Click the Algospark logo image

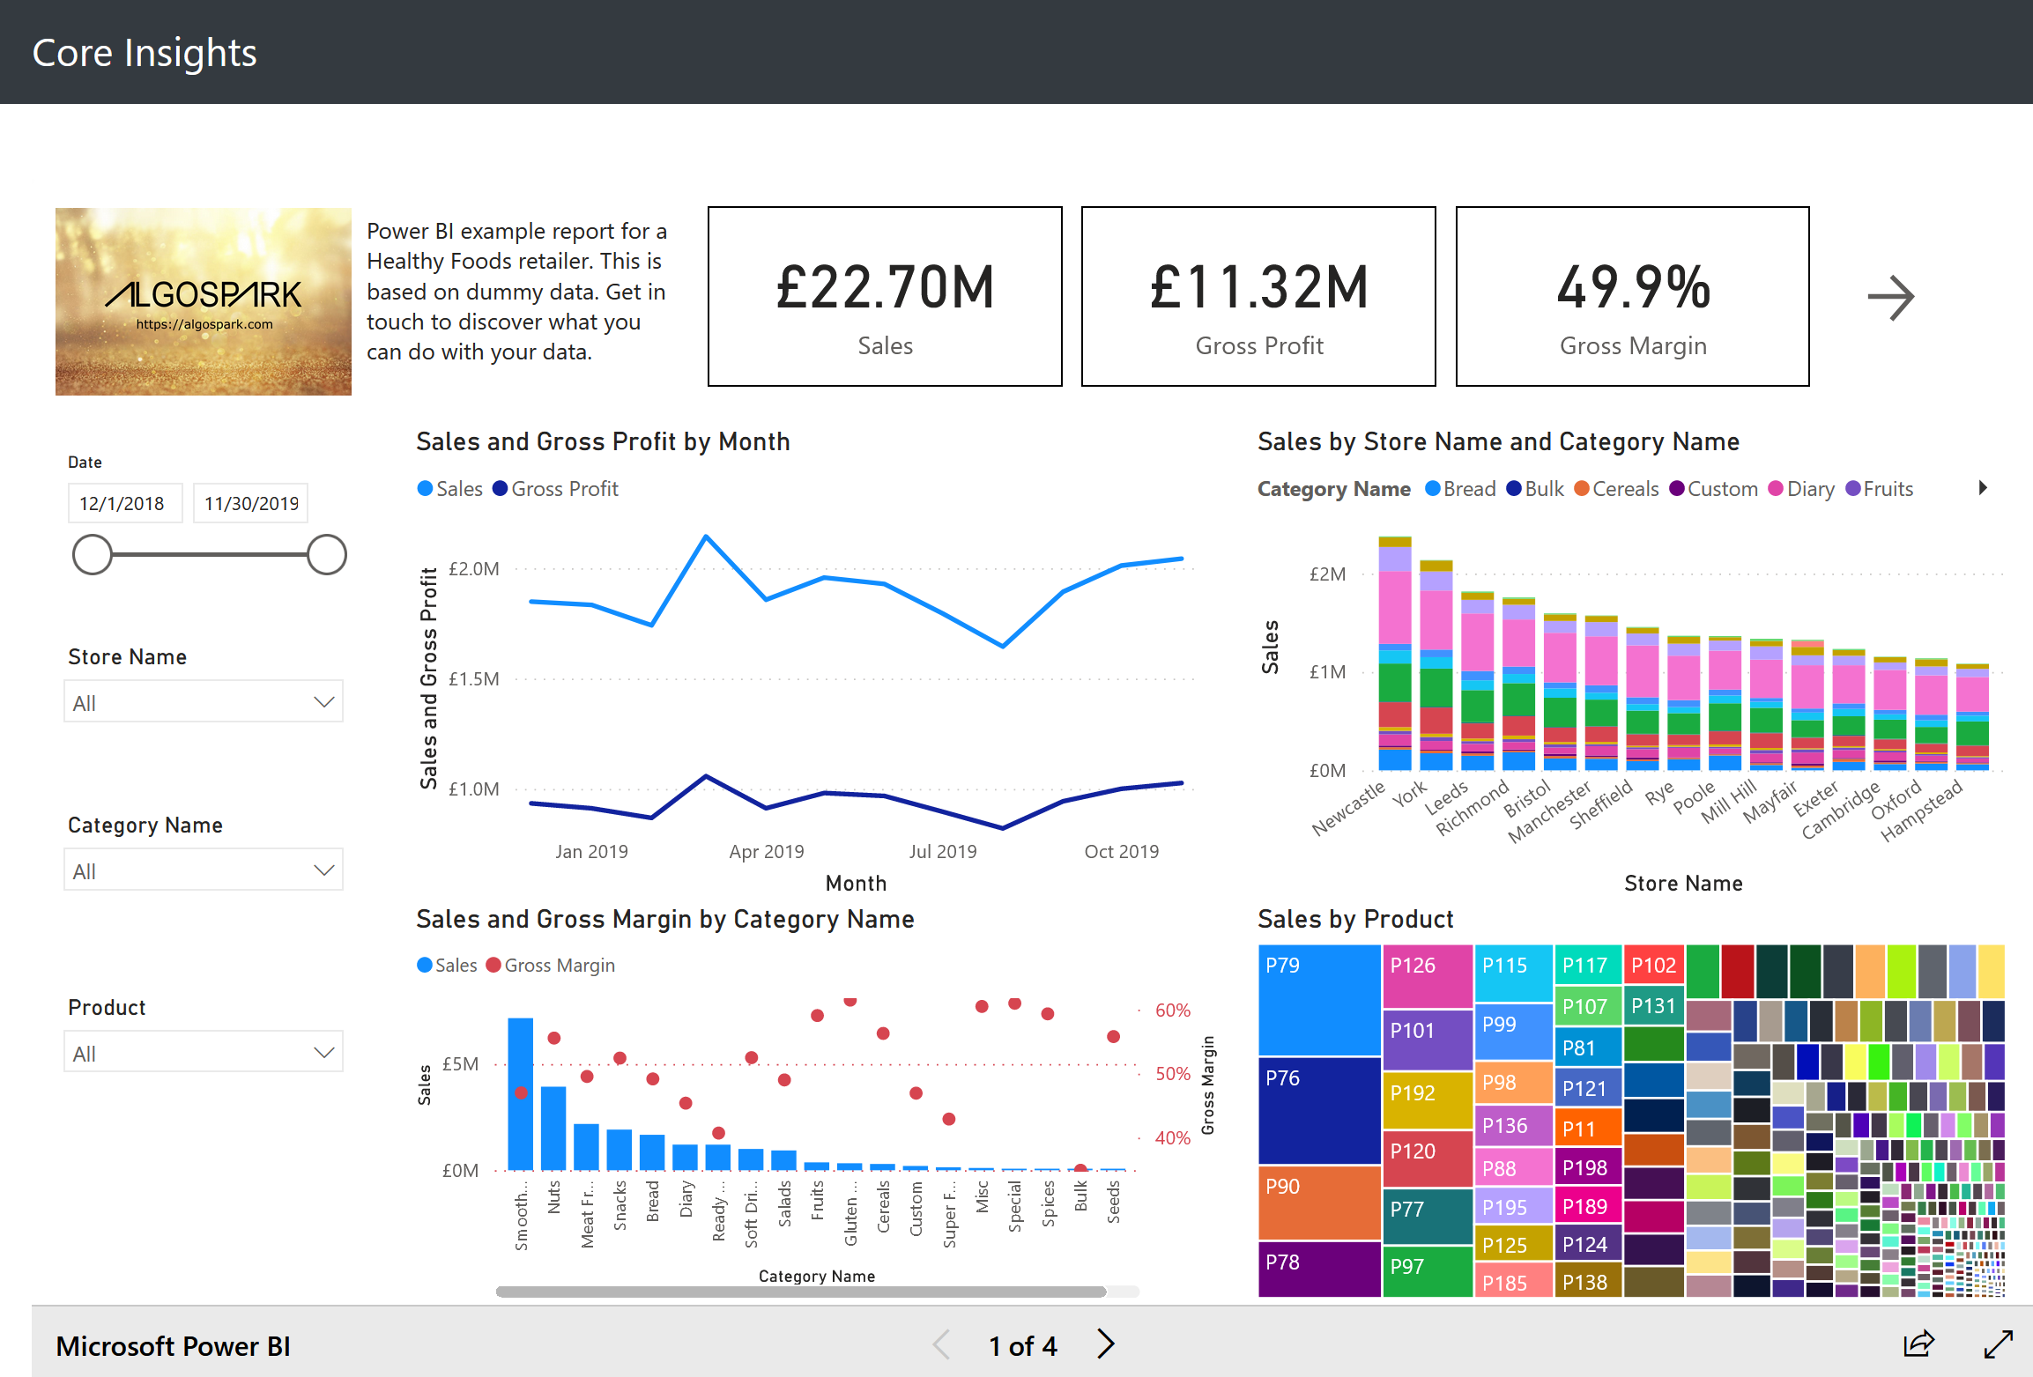(x=203, y=300)
